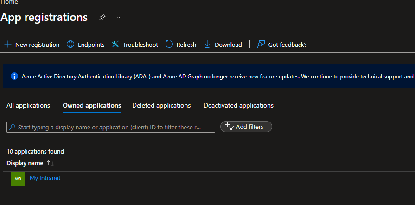Click the Download arrow icon
415x205 pixels.
click(207, 45)
